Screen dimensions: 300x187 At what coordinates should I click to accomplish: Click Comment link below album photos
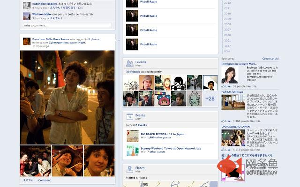coord(45,180)
